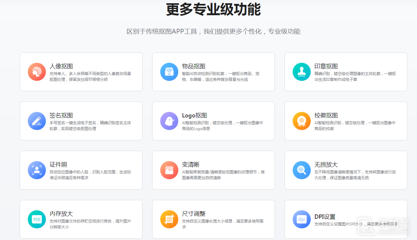Screen dimensions: 417x240
Task: Select the 人像抠图 portrait cutout icon
Action: pyautogui.click(x=36, y=72)
